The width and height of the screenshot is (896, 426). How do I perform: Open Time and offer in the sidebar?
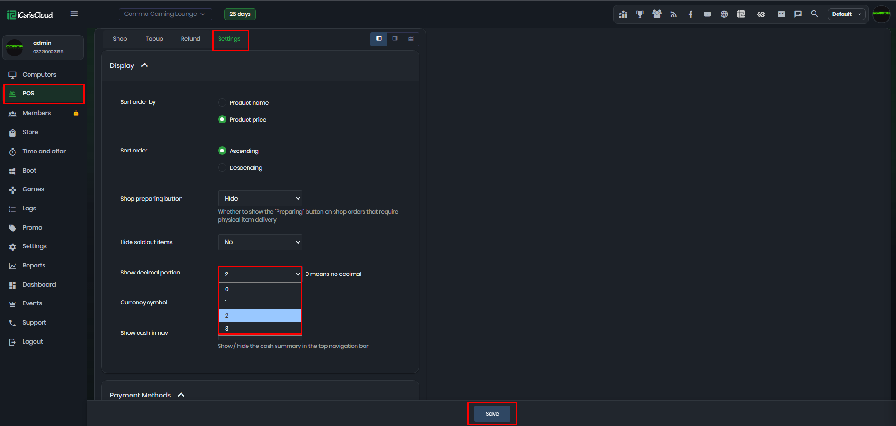coord(44,152)
